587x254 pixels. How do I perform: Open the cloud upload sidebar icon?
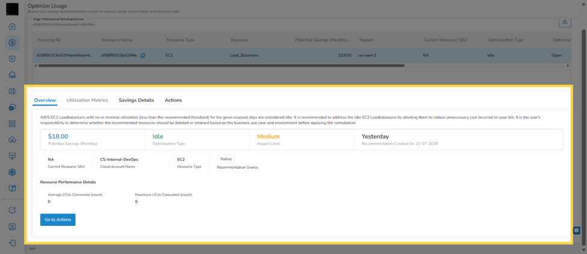point(13,140)
